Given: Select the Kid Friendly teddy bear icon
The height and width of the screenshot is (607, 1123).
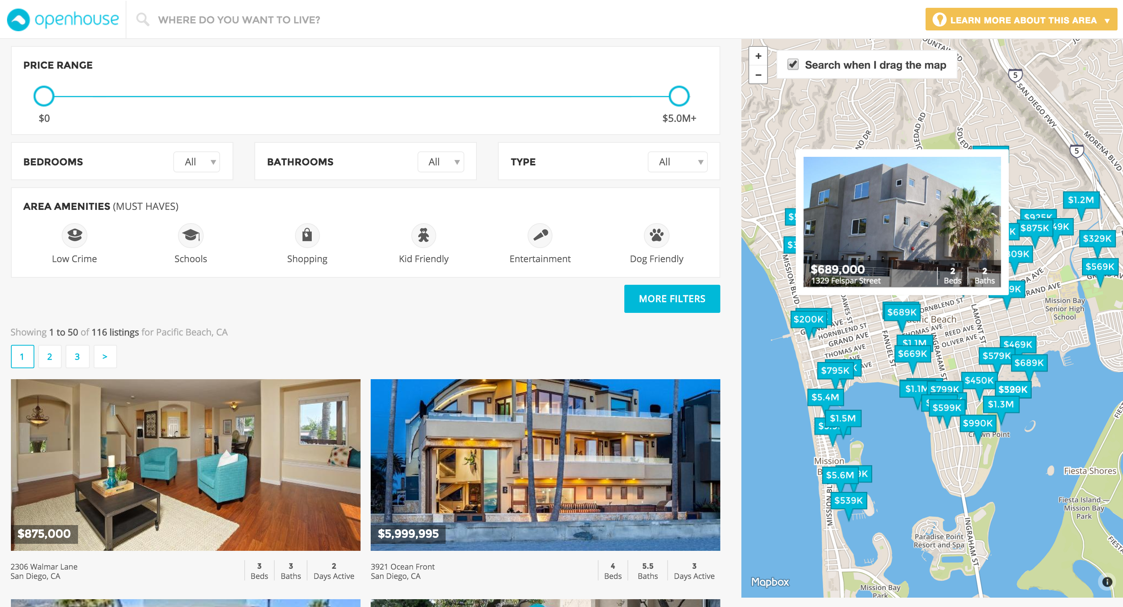Looking at the screenshot, I should (x=423, y=235).
